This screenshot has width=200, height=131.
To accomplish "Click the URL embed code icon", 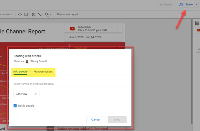I will [20, 14].
